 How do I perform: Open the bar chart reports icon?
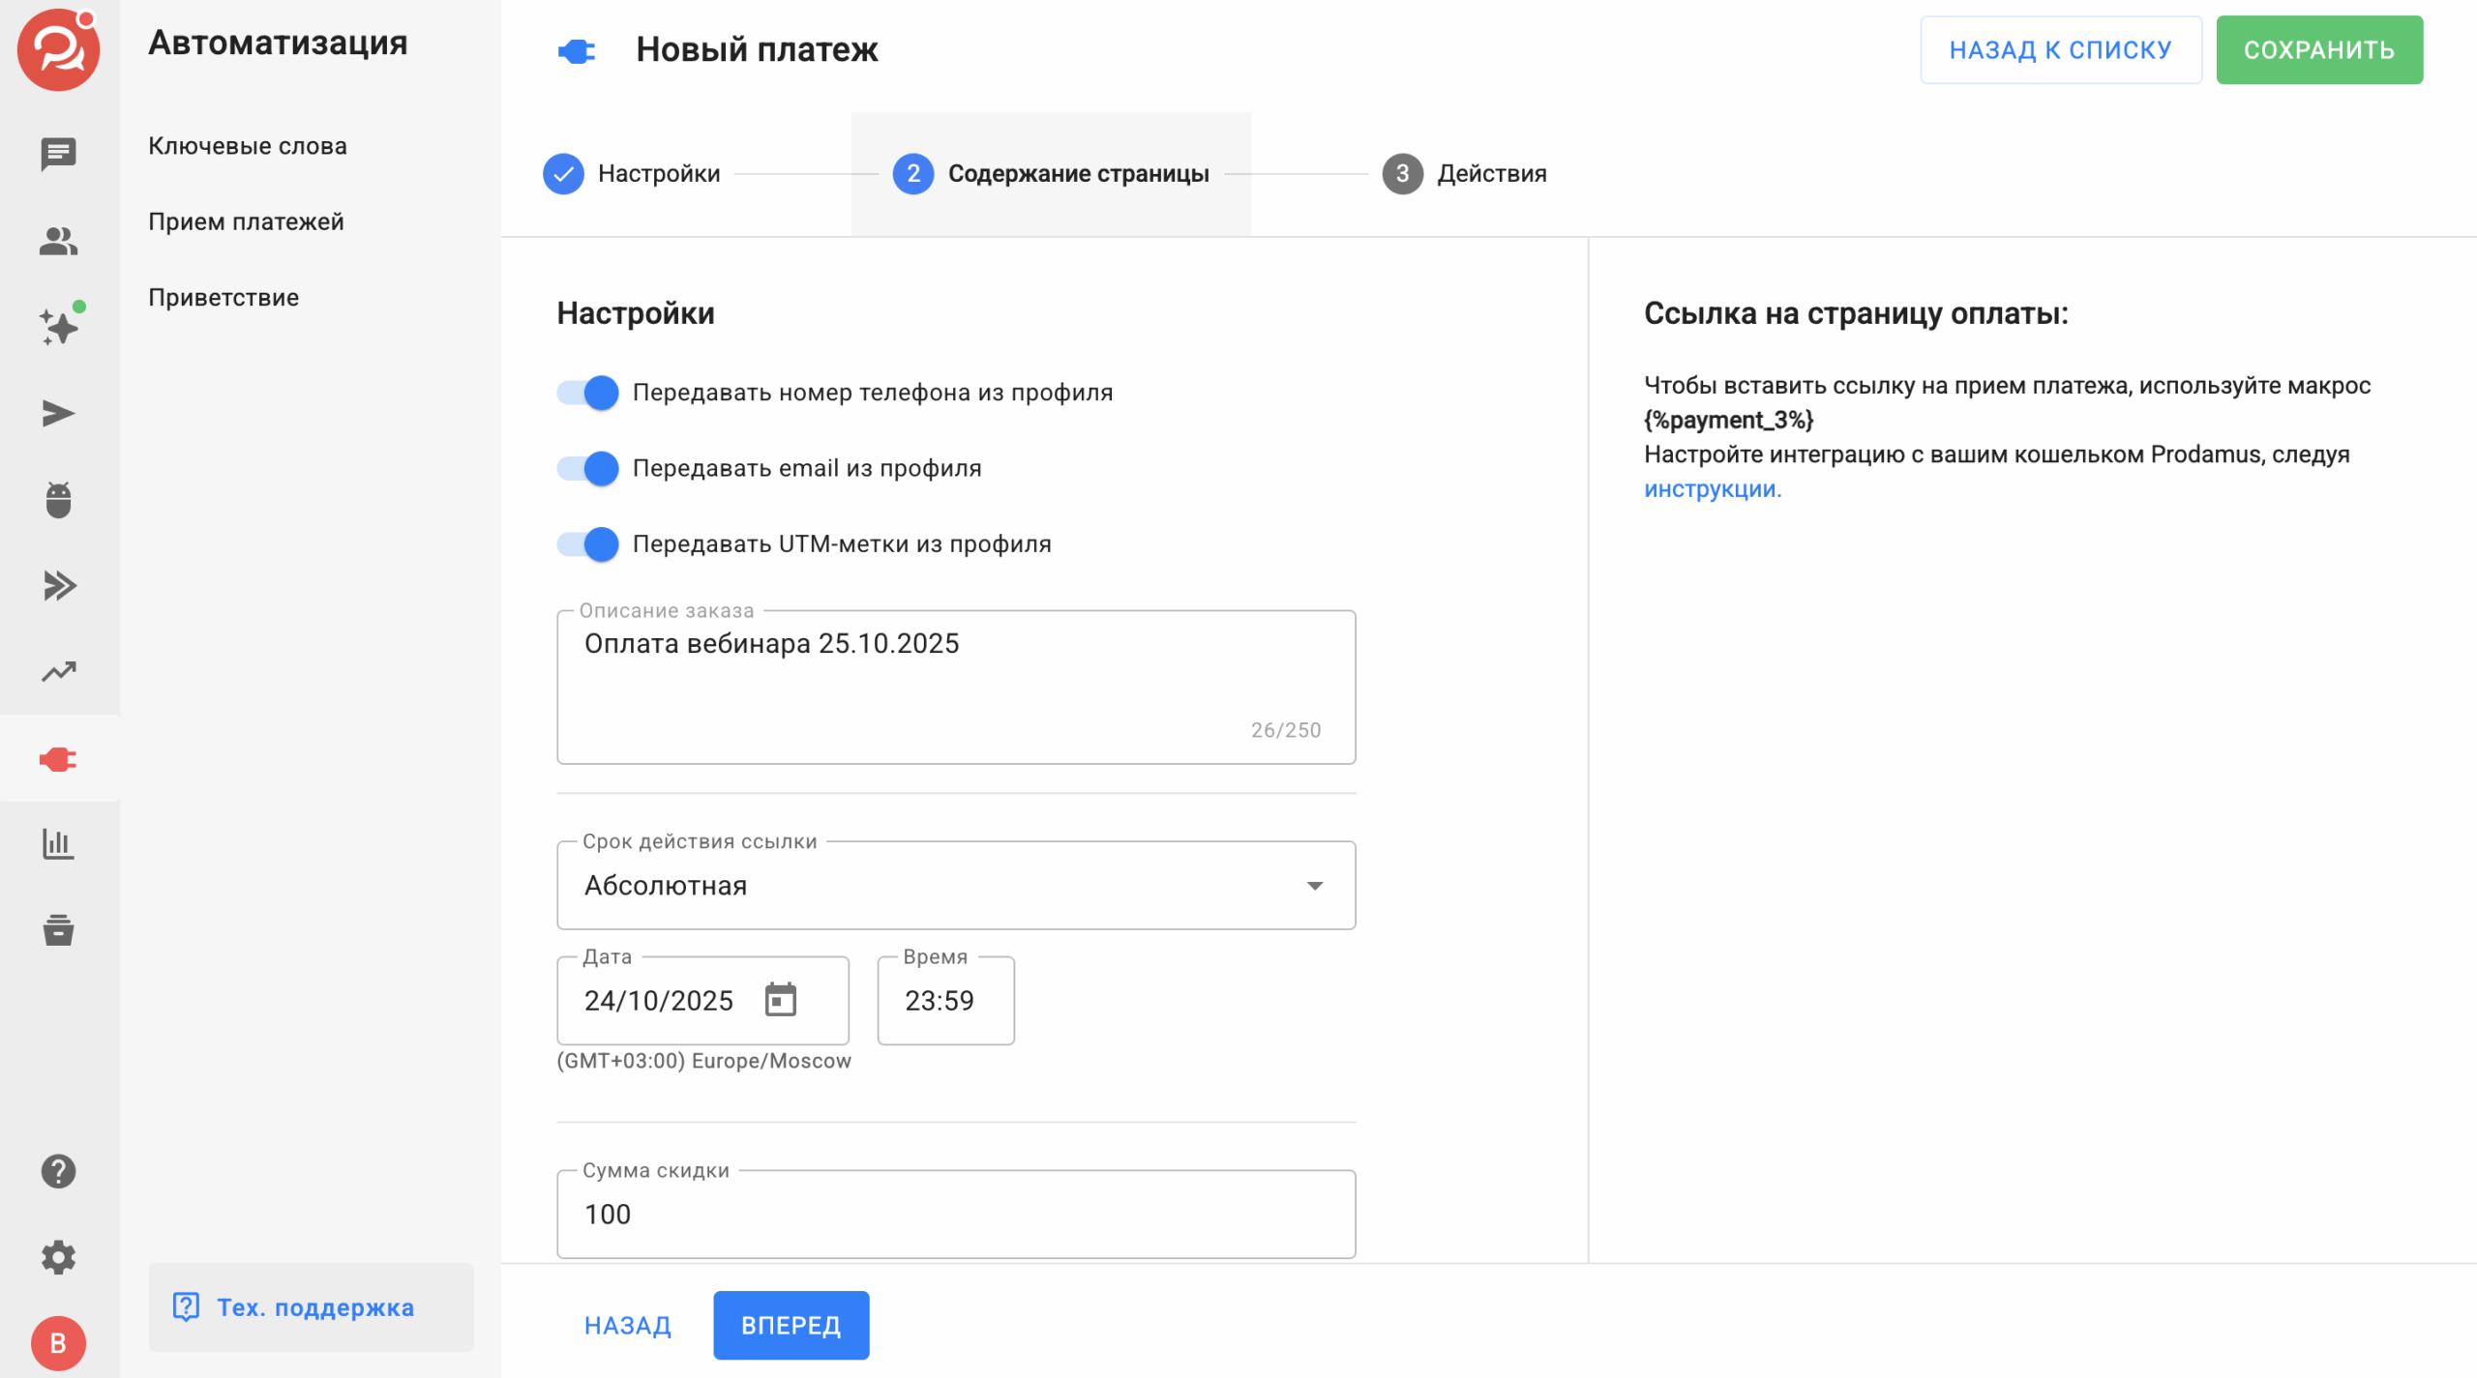(58, 844)
